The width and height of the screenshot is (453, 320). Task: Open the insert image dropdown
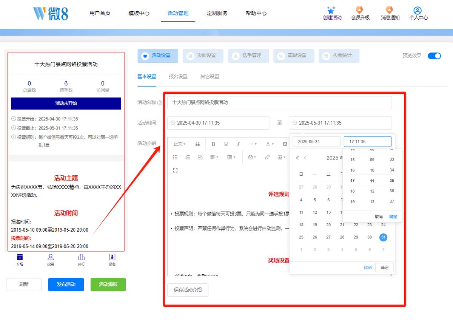click(281, 157)
